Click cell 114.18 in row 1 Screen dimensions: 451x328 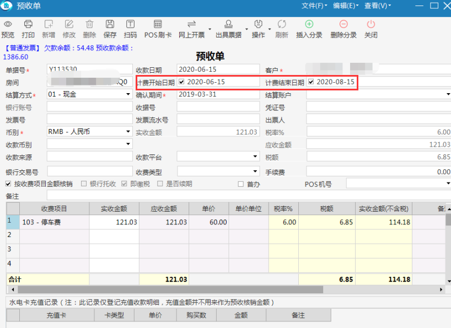[x=384, y=222]
